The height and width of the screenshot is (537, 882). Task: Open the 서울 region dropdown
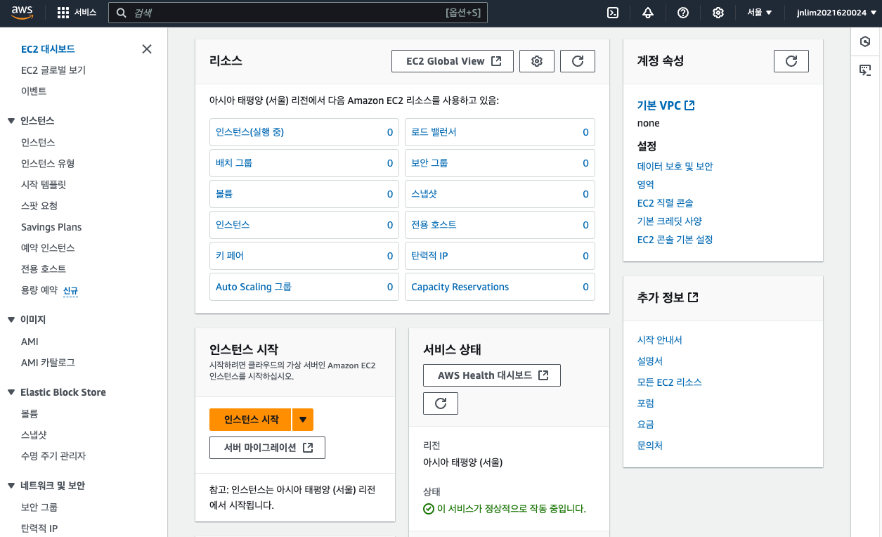coord(759,13)
